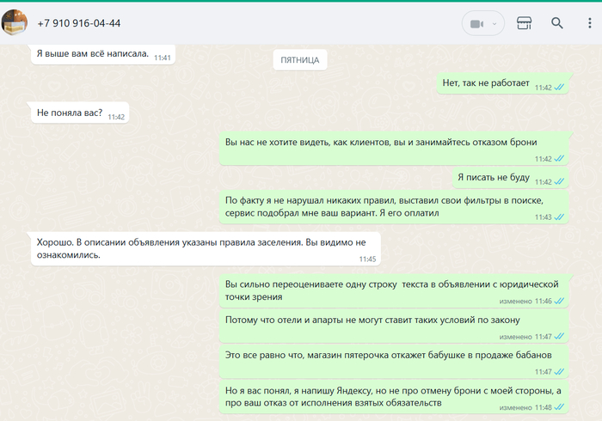Click the contact profile avatar
602x421 pixels.
pos(15,22)
